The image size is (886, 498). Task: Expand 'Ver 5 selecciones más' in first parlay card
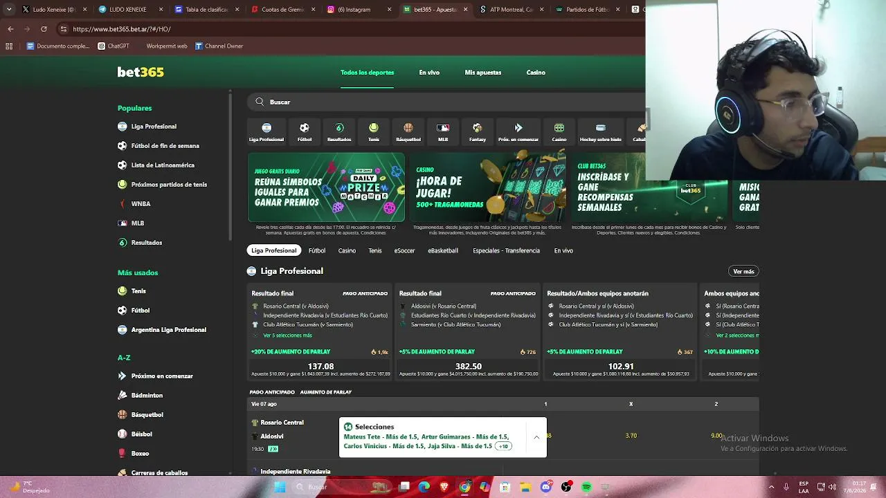[287, 335]
